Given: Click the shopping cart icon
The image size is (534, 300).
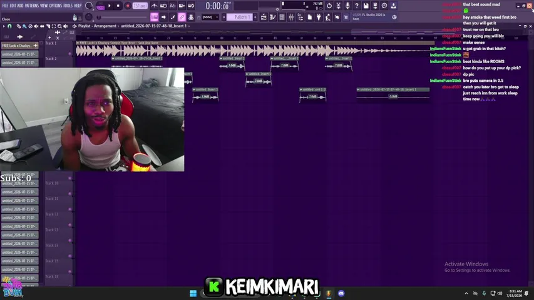Looking at the screenshot, I should (346, 17).
